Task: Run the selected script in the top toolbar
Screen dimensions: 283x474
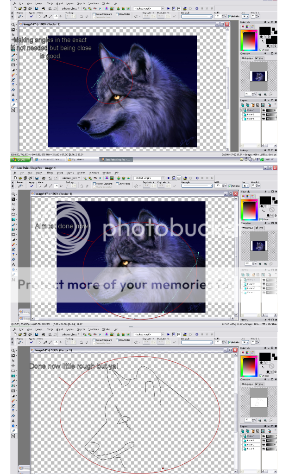Action: pos(168,8)
